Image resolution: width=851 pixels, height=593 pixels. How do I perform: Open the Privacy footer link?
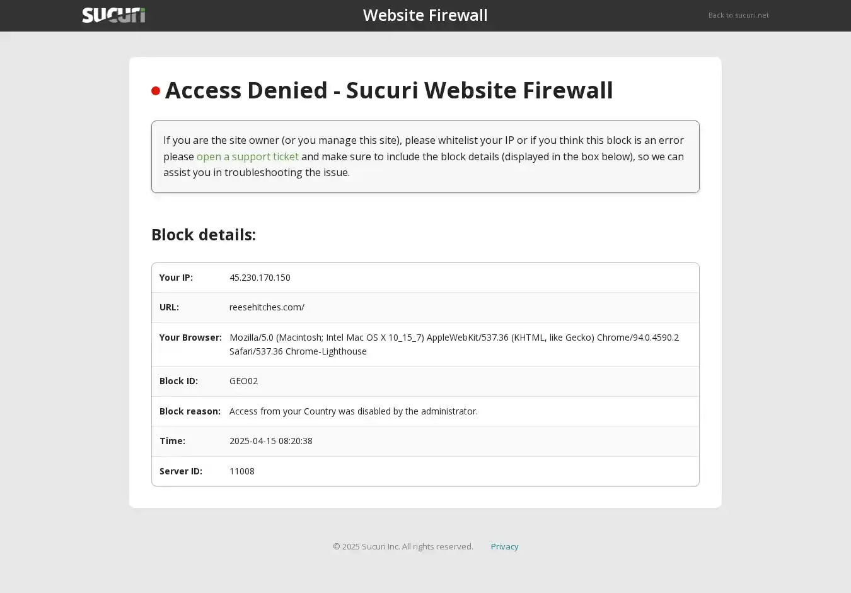504,546
